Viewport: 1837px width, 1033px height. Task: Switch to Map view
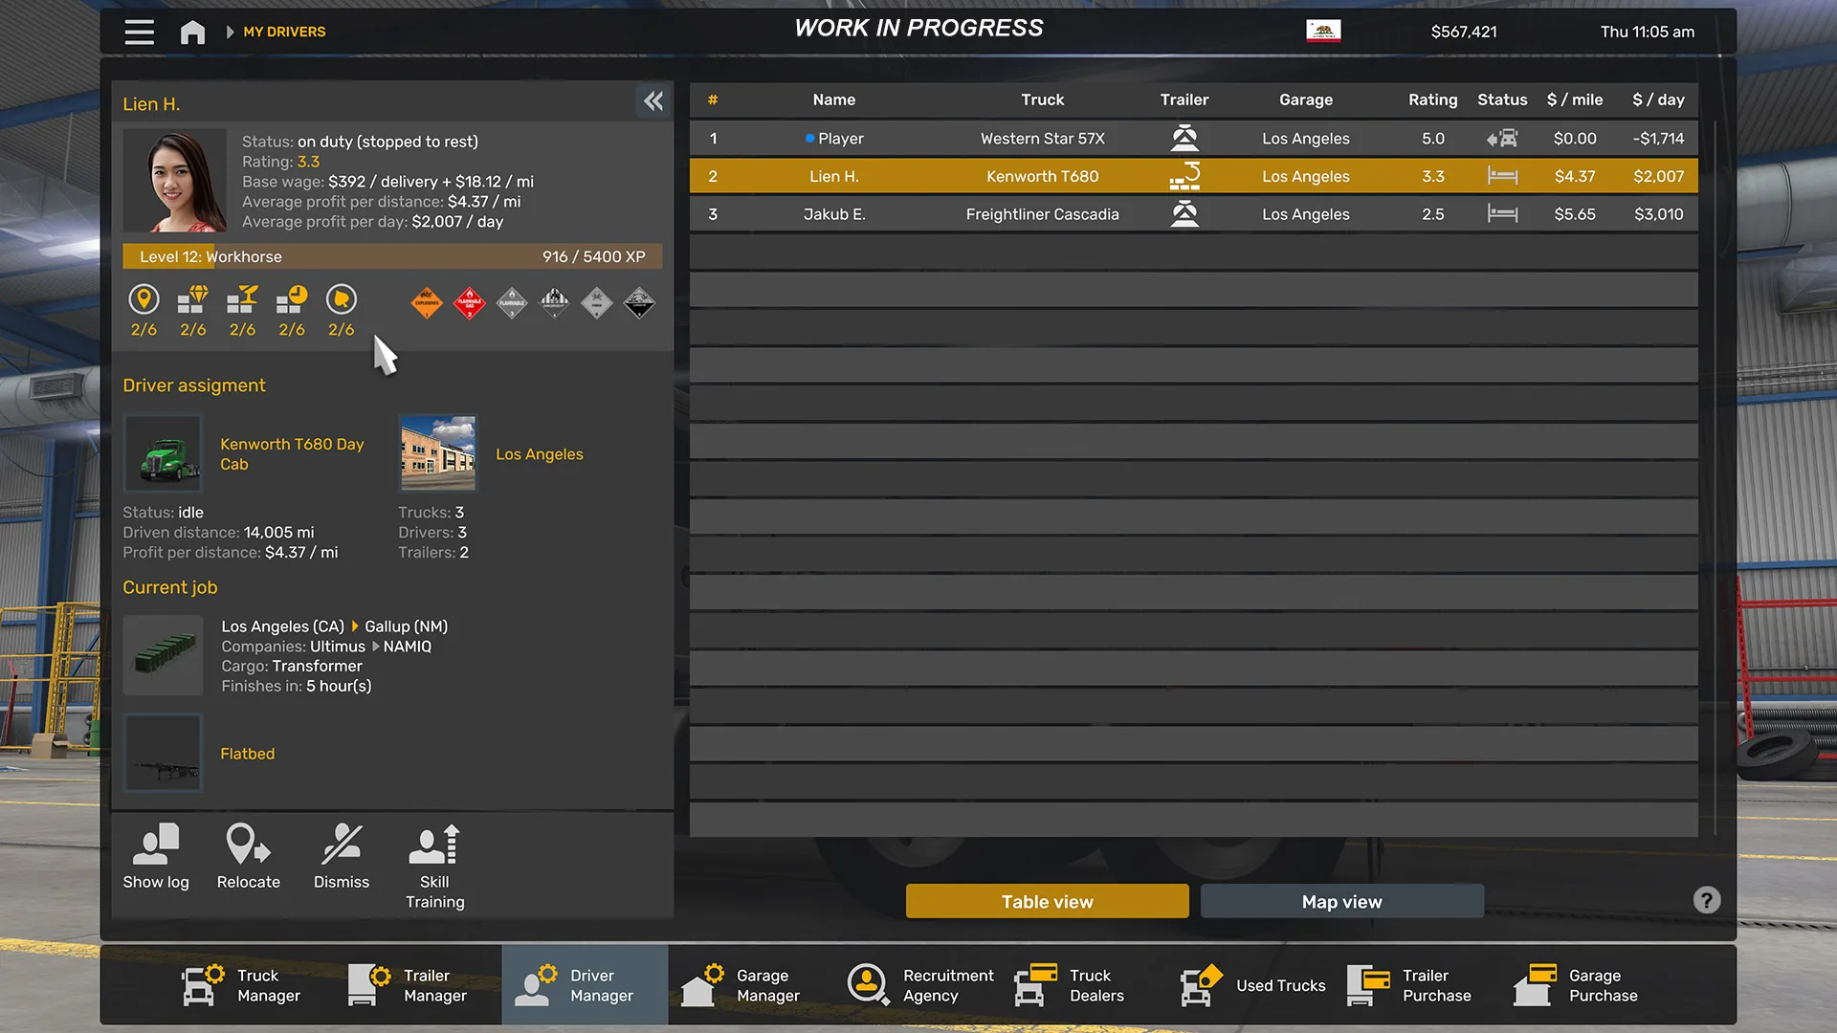(x=1342, y=902)
